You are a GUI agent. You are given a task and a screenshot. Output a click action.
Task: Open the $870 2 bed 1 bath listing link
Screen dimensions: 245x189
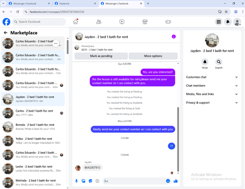tap(97, 49)
